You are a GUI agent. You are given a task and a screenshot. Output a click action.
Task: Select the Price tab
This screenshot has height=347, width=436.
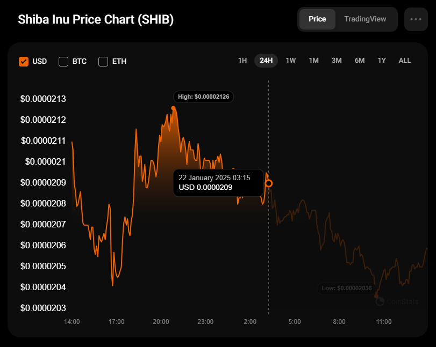click(x=317, y=19)
